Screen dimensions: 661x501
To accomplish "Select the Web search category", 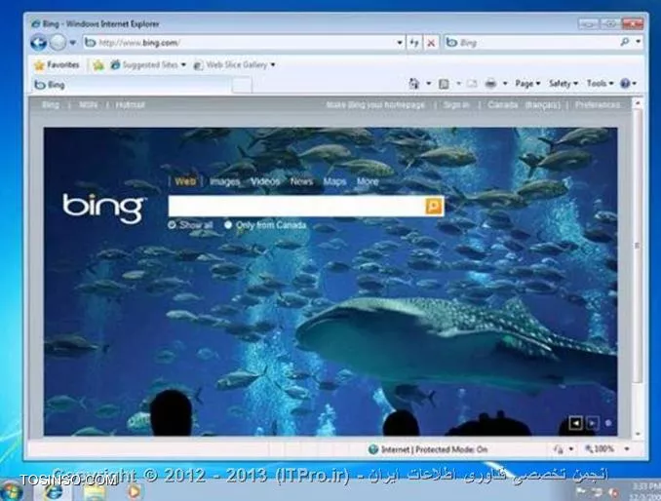I will coord(185,181).
